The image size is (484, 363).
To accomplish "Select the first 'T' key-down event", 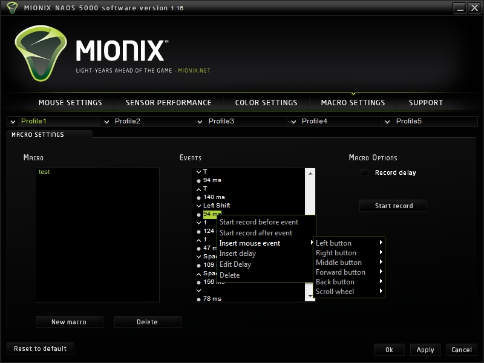I will 205,172.
